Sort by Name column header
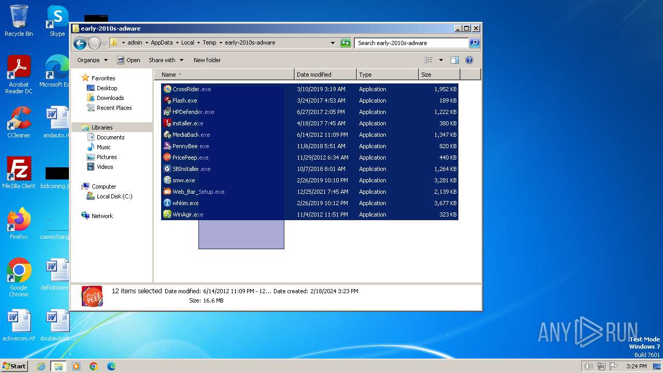 (224, 75)
